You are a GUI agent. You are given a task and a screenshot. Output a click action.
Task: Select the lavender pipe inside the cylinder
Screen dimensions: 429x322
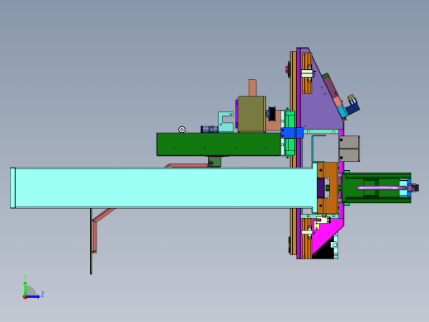(381, 188)
